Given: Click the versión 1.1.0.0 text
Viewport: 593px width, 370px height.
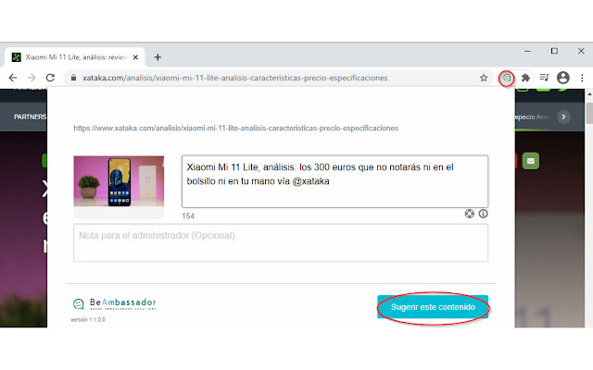Looking at the screenshot, I should 88,319.
